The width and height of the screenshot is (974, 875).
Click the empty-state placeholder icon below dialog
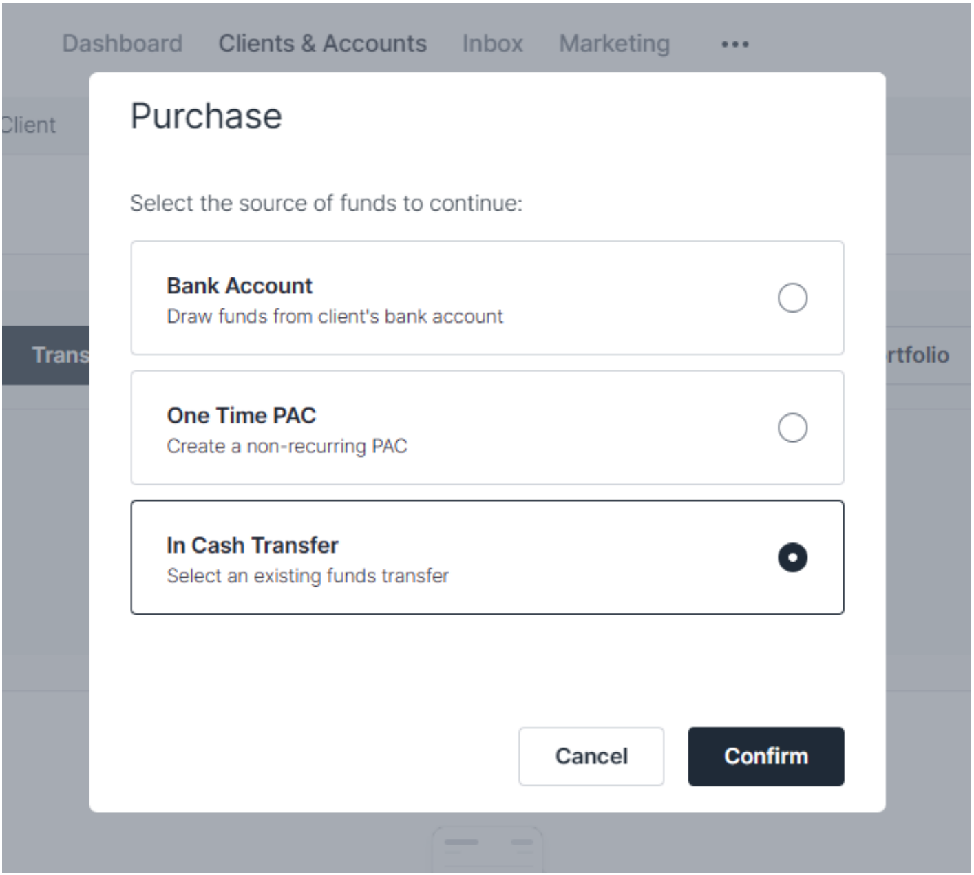tap(487, 850)
